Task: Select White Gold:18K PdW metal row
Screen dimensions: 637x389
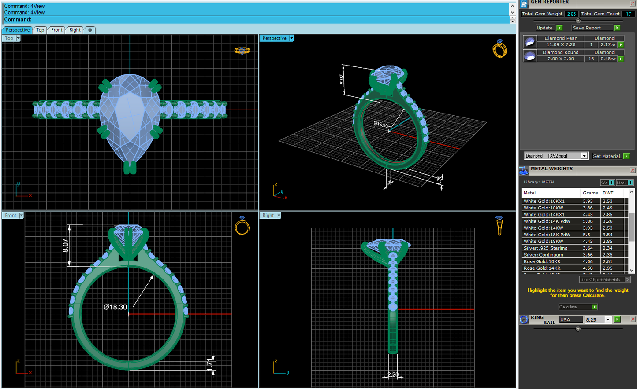Action: pyautogui.click(x=575, y=235)
